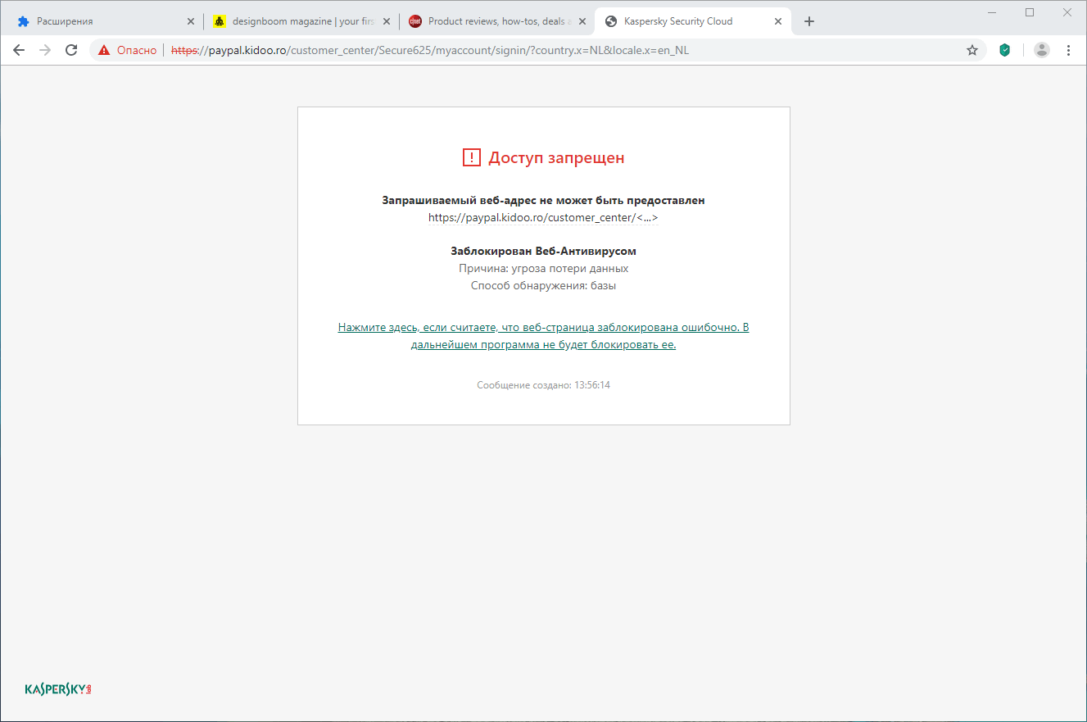Close the Kaspersky Security Cloud tab
The width and height of the screenshot is (1087, 722).
pyautogui.click(x=778, y=22)
